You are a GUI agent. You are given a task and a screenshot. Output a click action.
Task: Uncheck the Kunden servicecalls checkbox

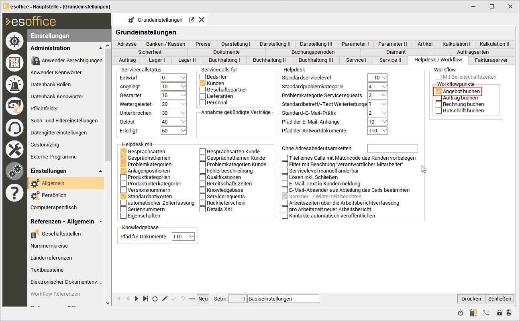click(203, 83)
